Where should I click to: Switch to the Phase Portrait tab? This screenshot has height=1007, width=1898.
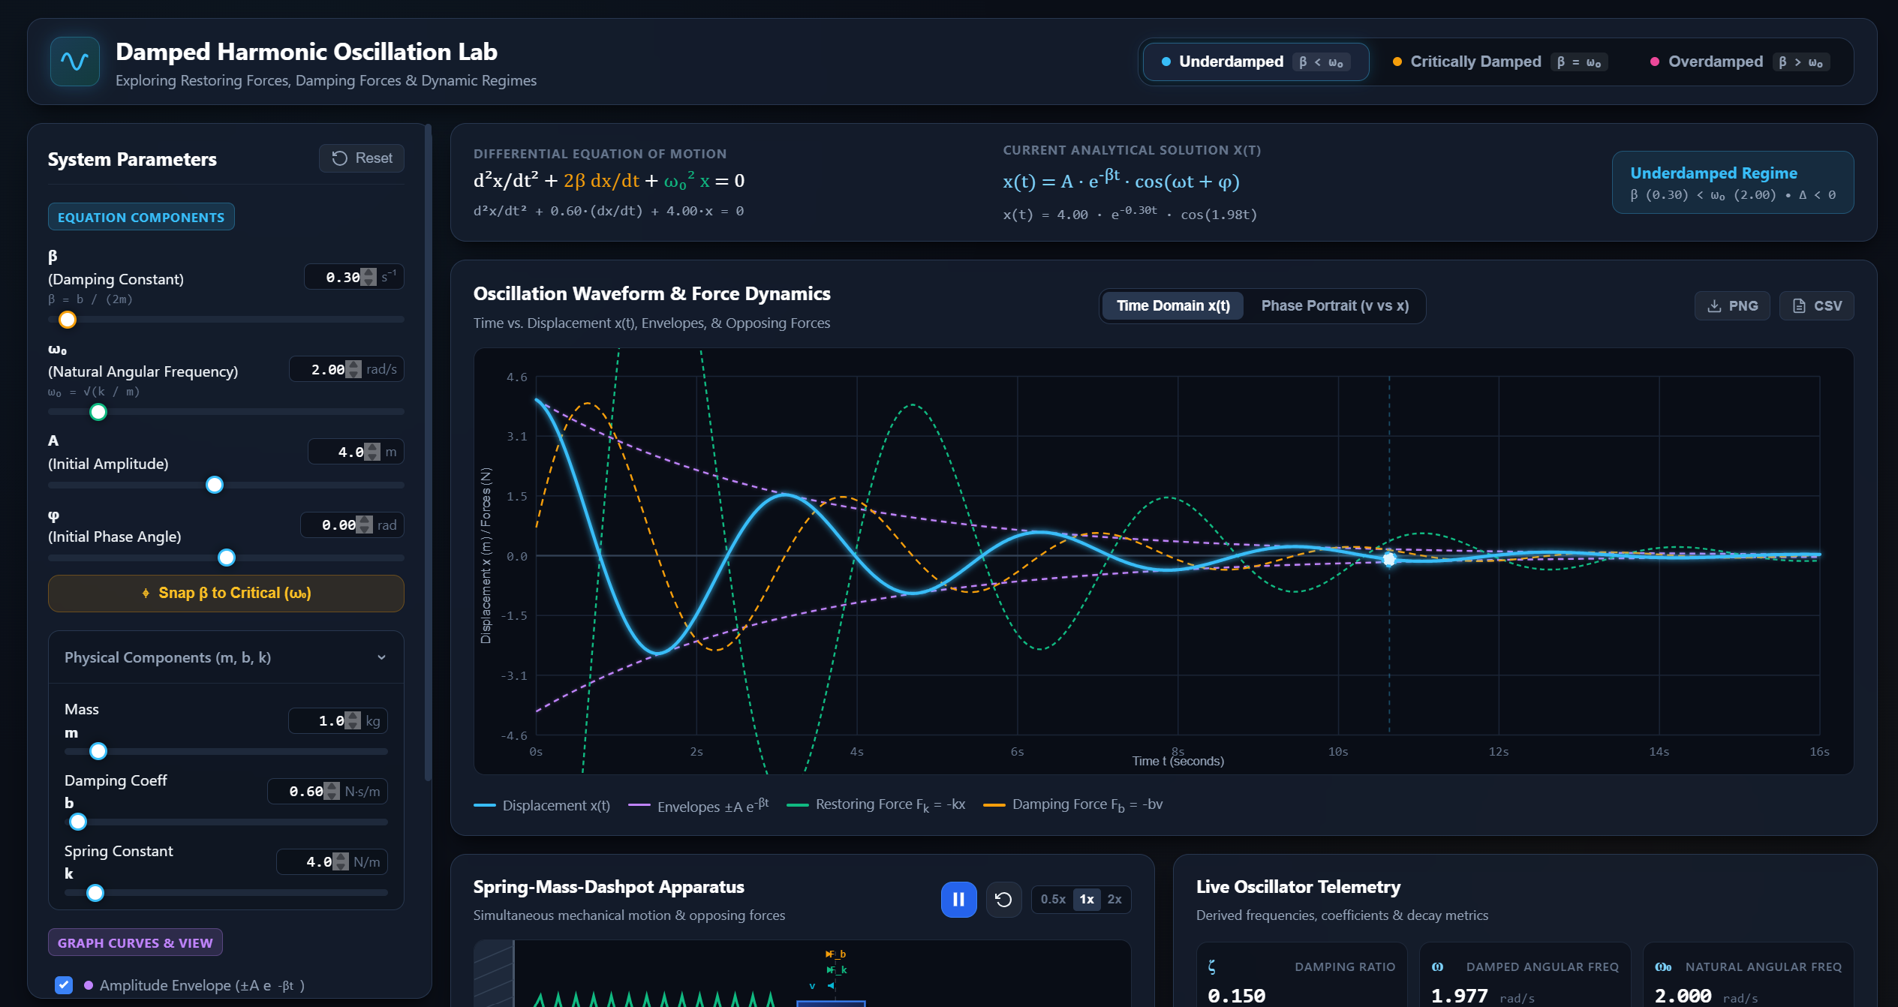[1334, 306]
